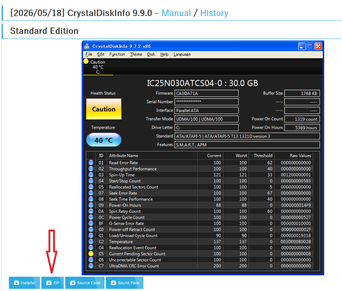
Task: Select the Current Pending Sector Count text
Action: tap(137, 254)
